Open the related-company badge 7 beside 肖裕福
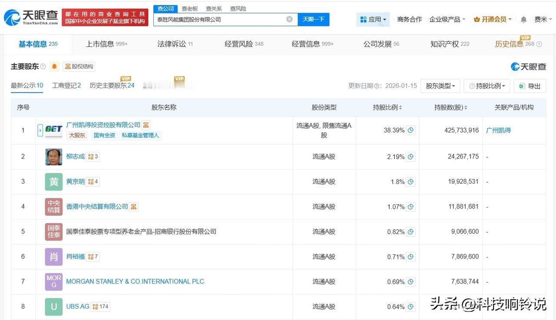Viewport: 556px width, 320px height. click(x=93, y=257)
